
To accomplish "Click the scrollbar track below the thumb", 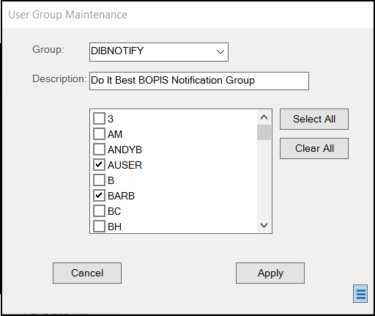I will click(264, 179).
